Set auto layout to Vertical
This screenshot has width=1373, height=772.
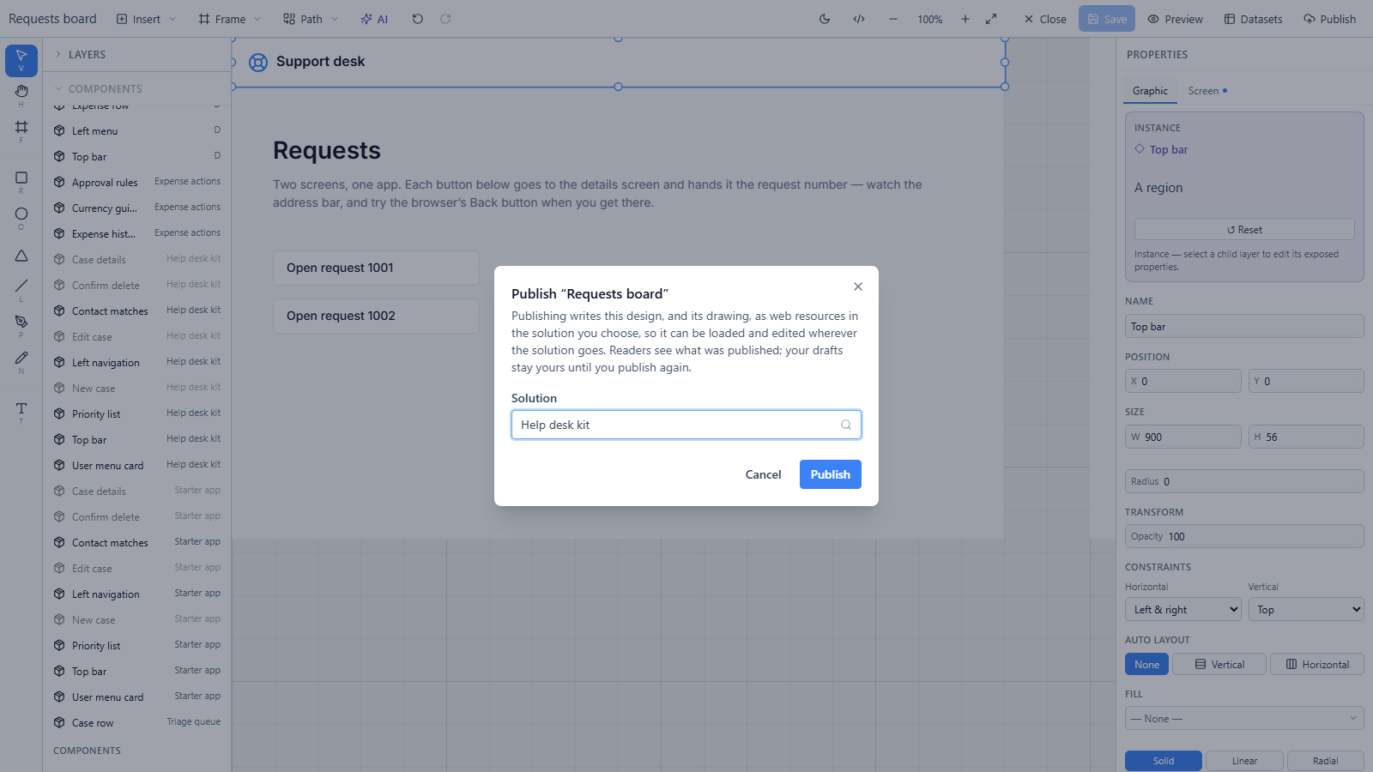point(1219,665)
